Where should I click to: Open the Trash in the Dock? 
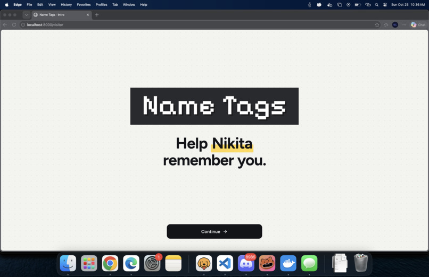tap(361, 263)
